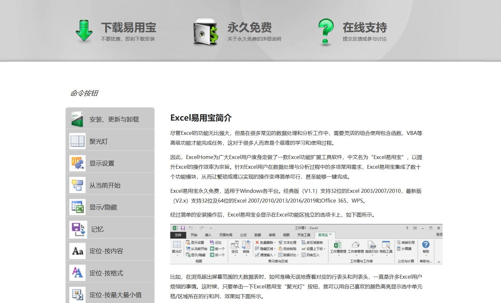
Task: Collapse the ribbon with the chevron arrow
Action: 438,262
